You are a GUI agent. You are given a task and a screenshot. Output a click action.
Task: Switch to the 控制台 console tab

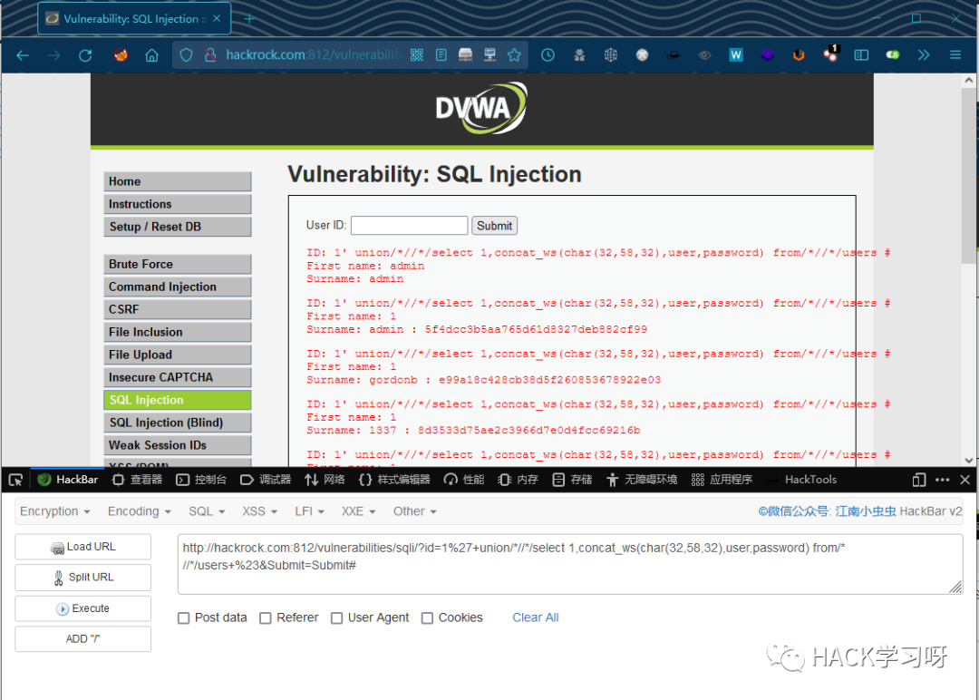(201, 480)
